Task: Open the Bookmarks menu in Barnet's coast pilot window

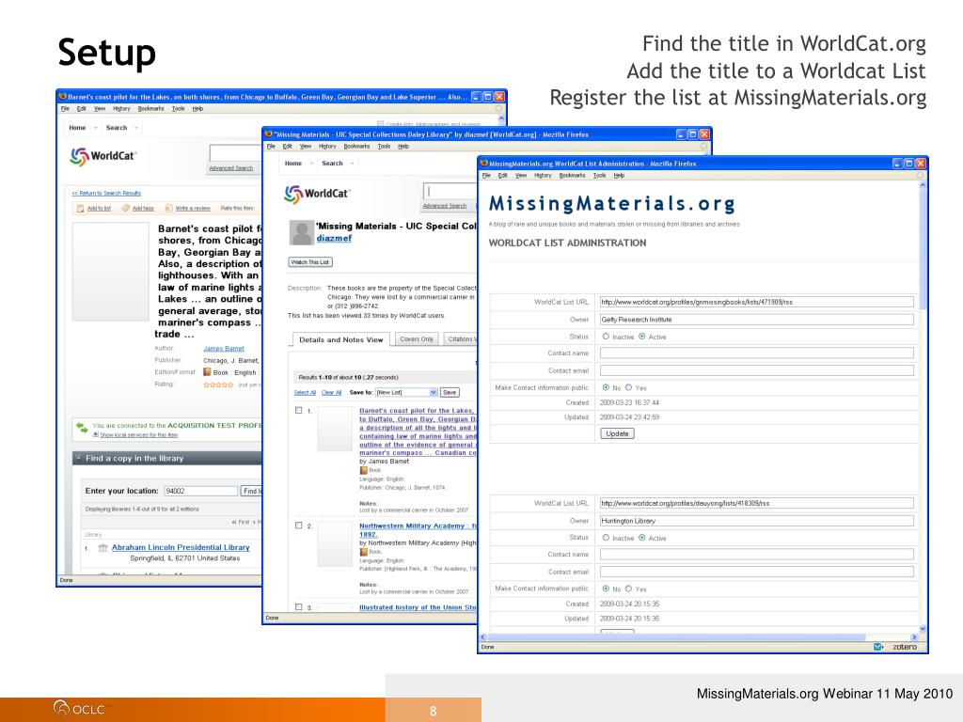Action: pyautogui.click(x=151, y=109)
